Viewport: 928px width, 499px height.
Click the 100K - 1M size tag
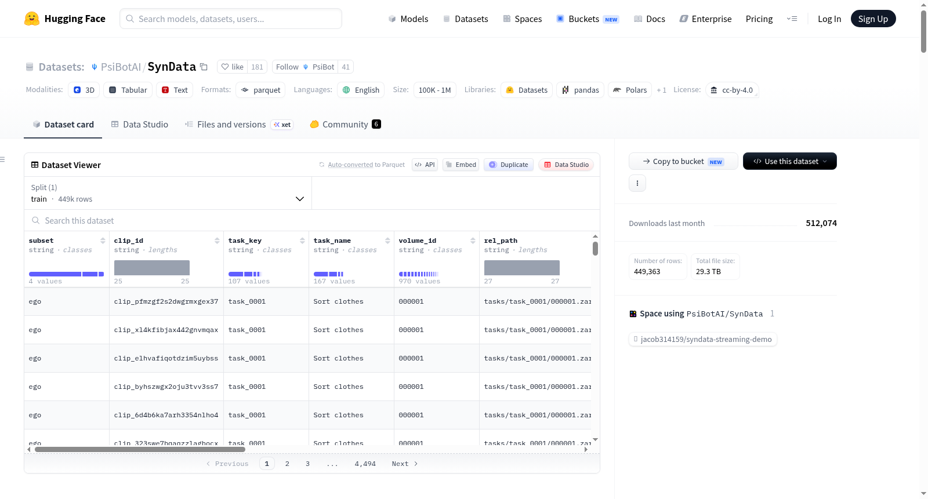(x=435, y=90)
